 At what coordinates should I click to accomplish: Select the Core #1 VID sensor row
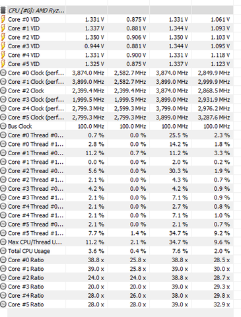pos(117,28)
